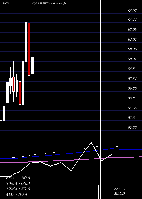The width and height of the screenshot is (142, 199).
Task: Click the 60.96 price axis label
Action: [132, 49]
